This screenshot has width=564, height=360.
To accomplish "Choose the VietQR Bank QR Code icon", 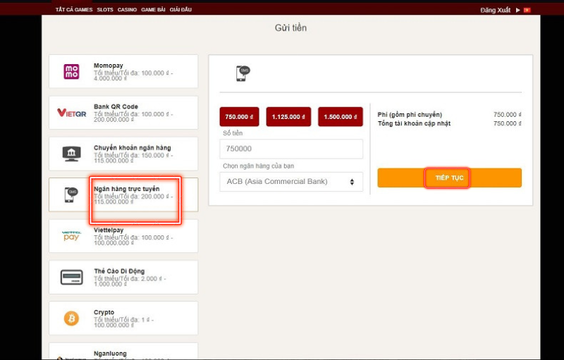I will 71,113.
